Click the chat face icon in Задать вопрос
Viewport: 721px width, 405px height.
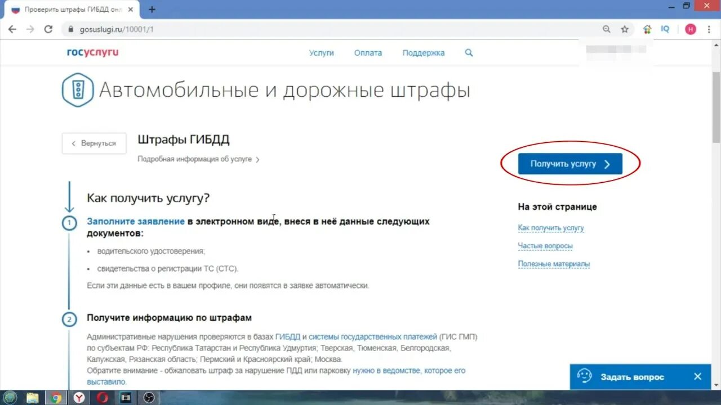click(585, 376)
